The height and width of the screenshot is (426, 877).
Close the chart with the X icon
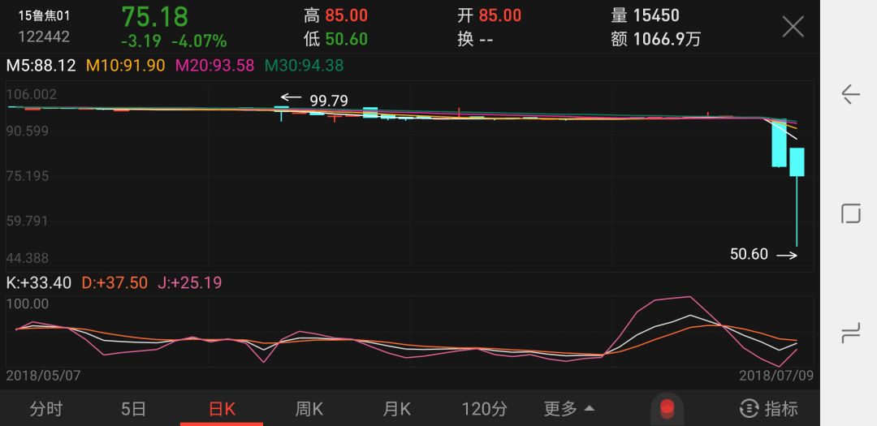[793, 26]
